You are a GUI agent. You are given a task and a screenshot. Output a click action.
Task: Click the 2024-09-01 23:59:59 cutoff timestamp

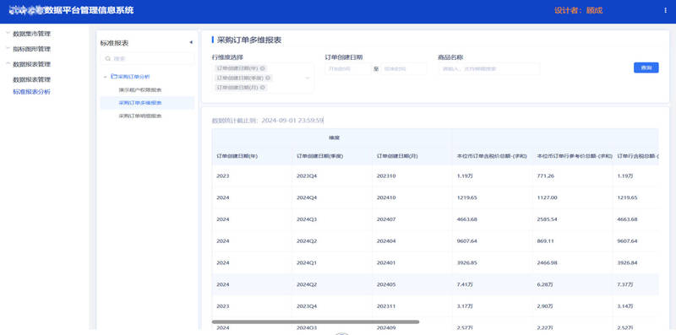click(292, 121)
